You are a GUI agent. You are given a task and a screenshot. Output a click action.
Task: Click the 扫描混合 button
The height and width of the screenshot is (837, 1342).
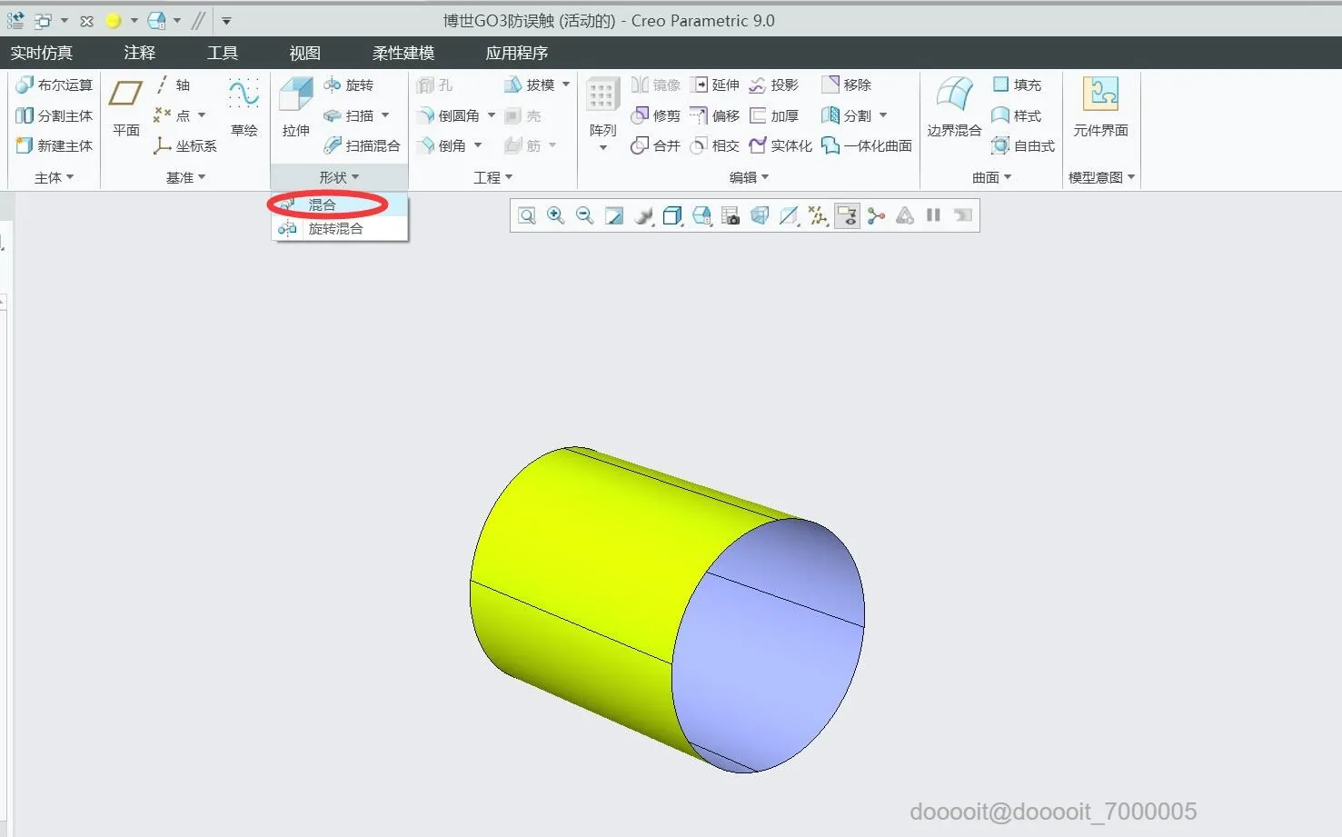click(x=362, y=145)
